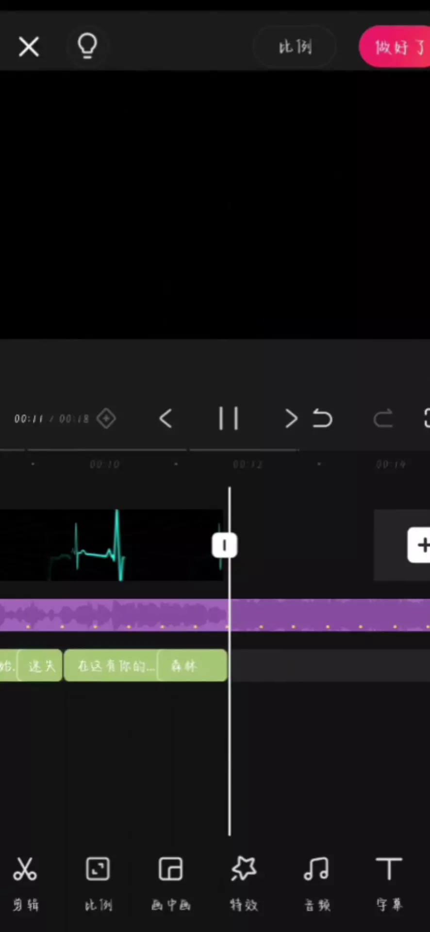Step to previous frame with left chevron
This screenshot has width=430, height=932.
coord(165,418)
